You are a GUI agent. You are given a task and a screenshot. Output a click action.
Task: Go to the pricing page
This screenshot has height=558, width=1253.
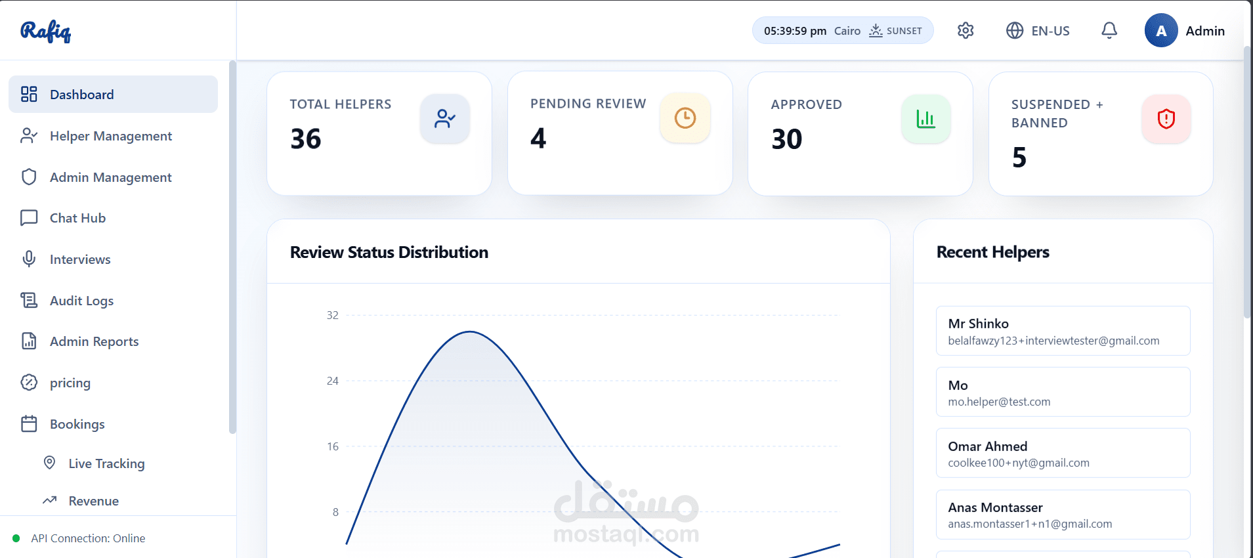point(113,382)
